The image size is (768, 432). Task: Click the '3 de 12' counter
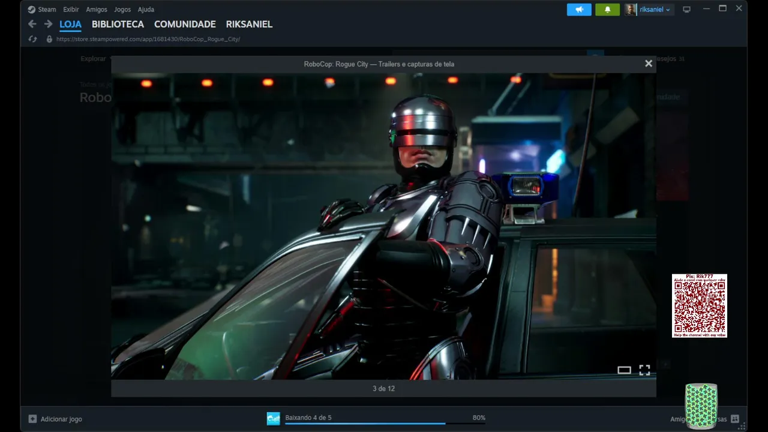383,389
